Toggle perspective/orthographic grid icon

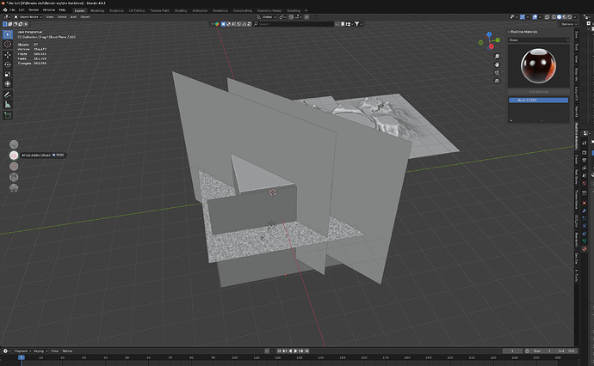coord(497,81)
